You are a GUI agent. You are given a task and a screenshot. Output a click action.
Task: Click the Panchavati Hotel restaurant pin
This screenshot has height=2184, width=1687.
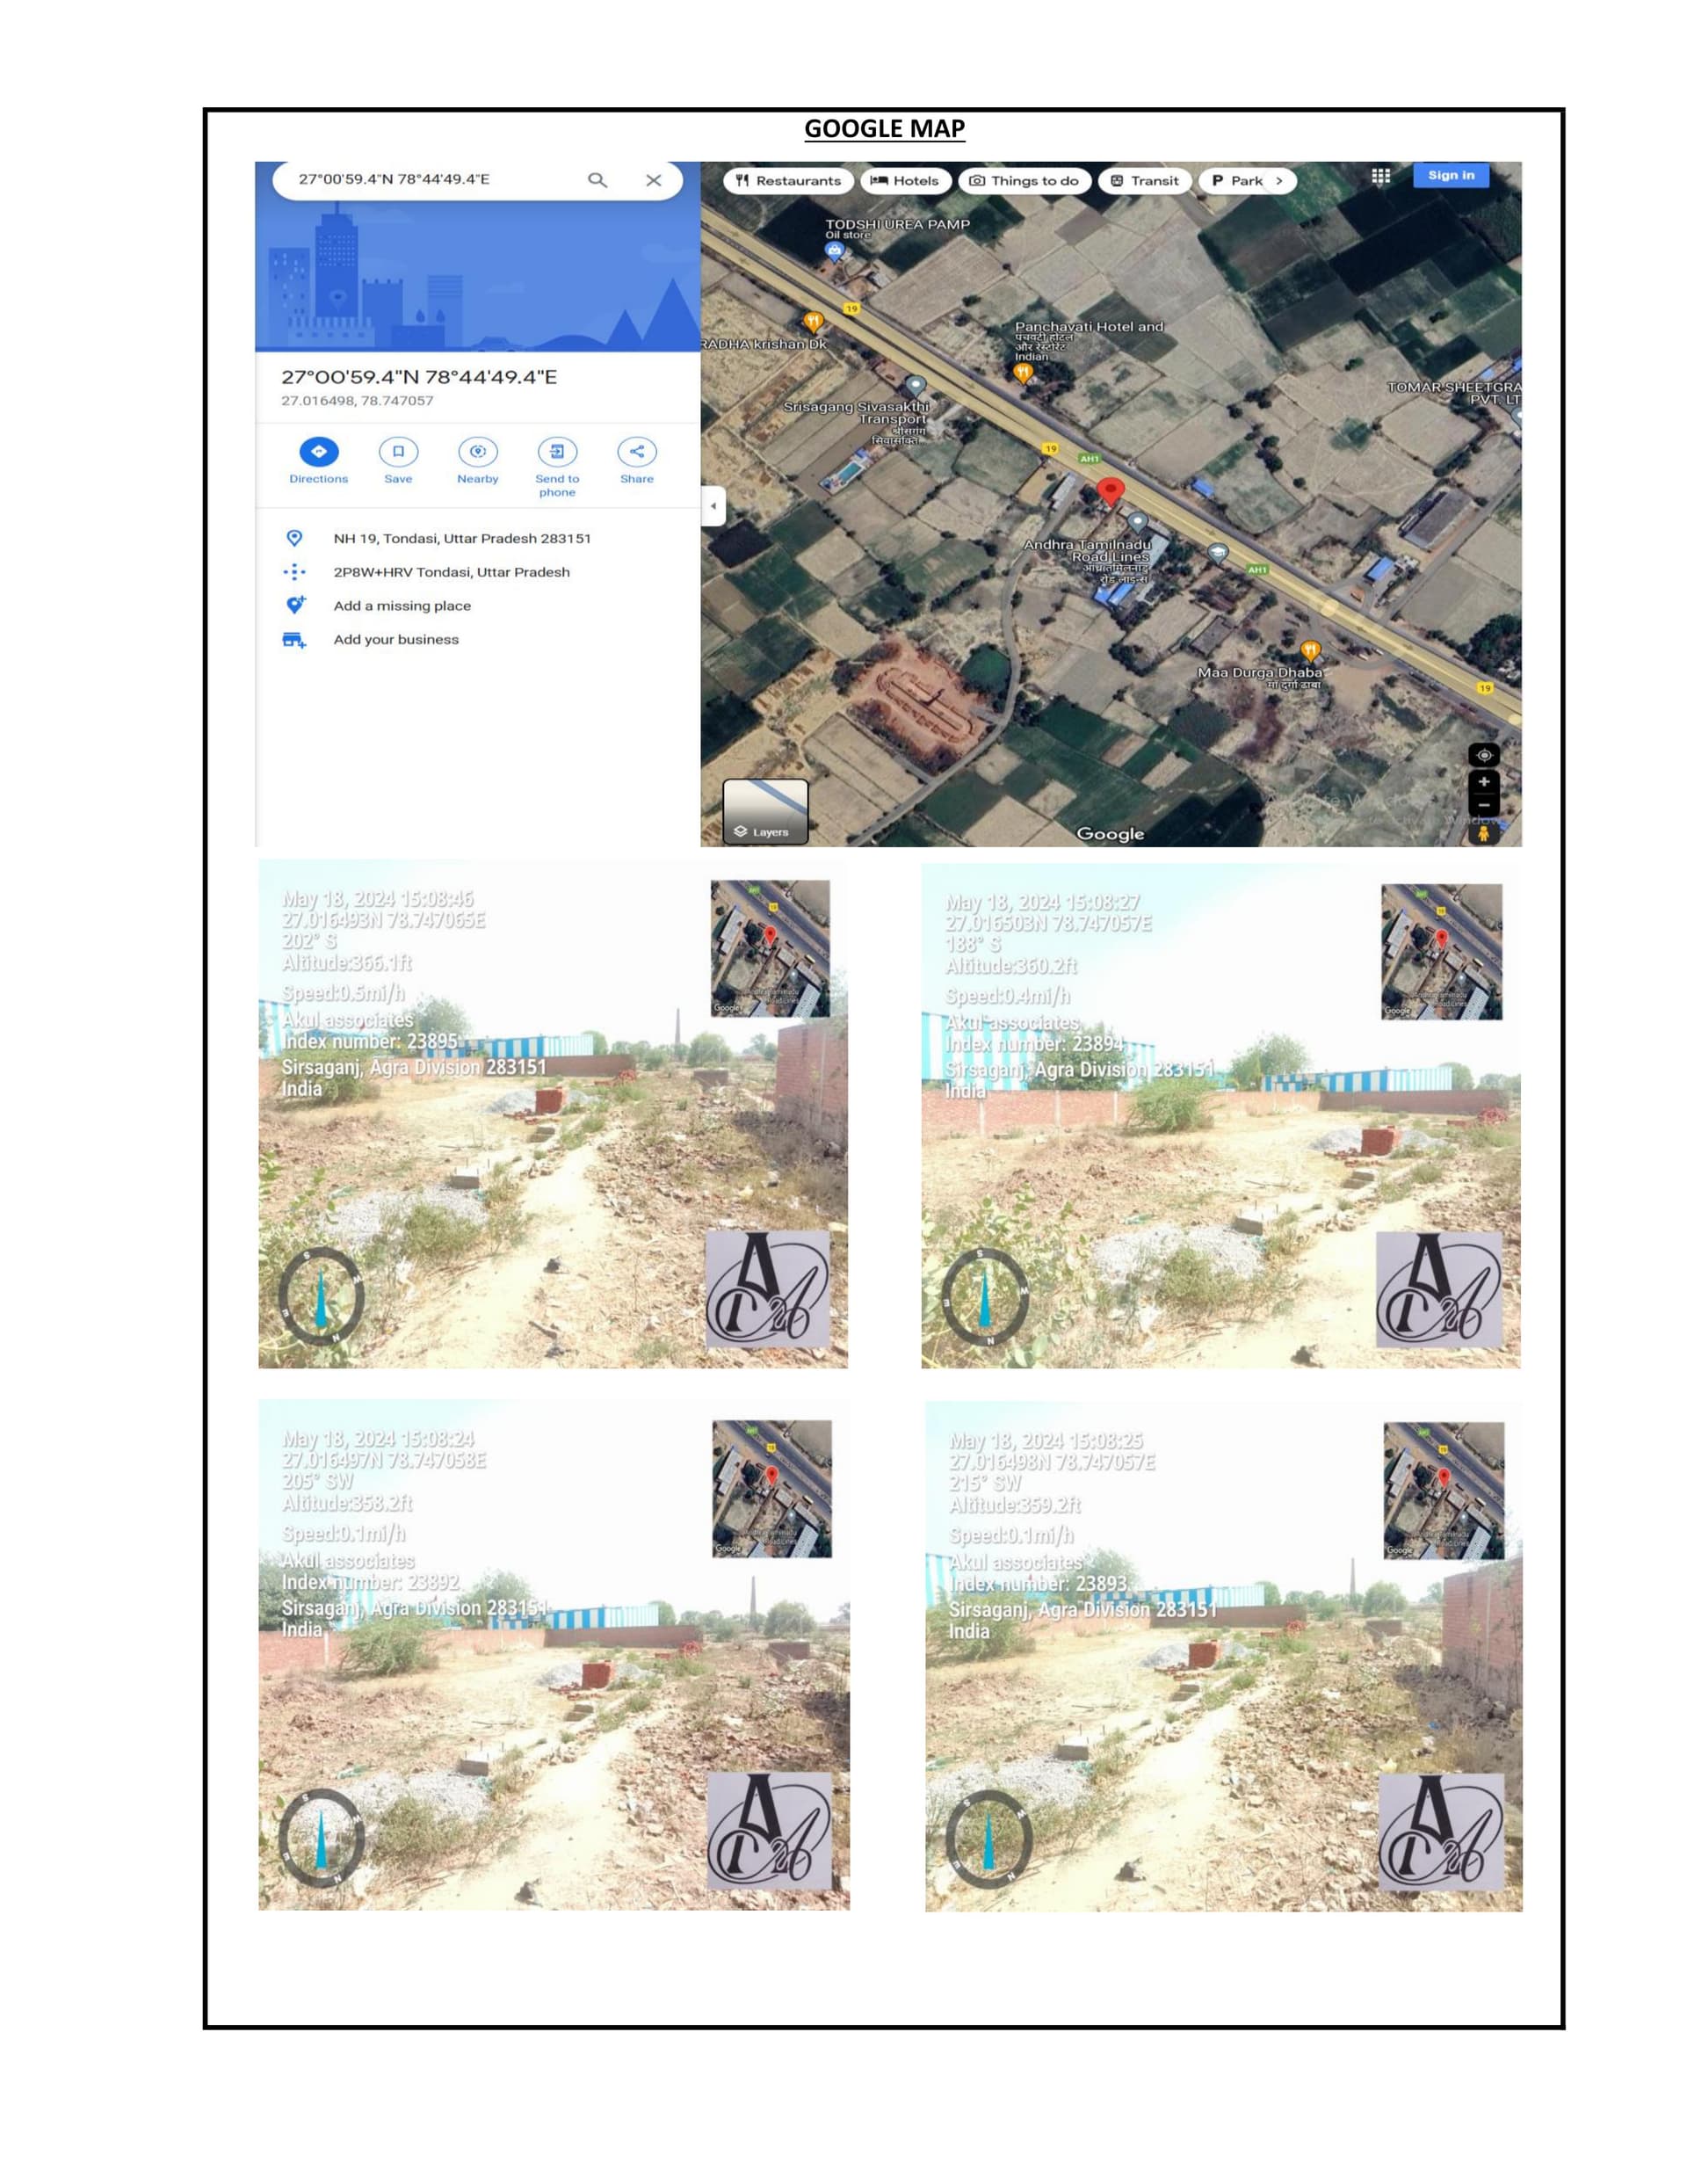pos(1022,373)
